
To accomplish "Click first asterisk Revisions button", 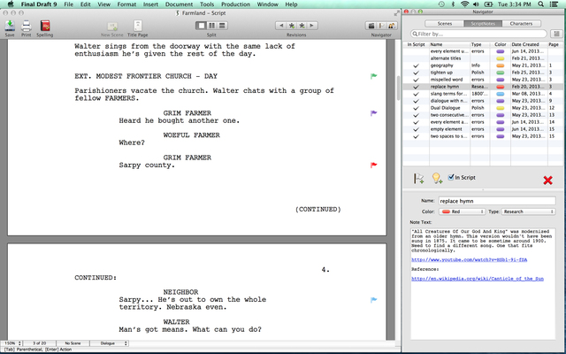I will [x=292, y=26].
